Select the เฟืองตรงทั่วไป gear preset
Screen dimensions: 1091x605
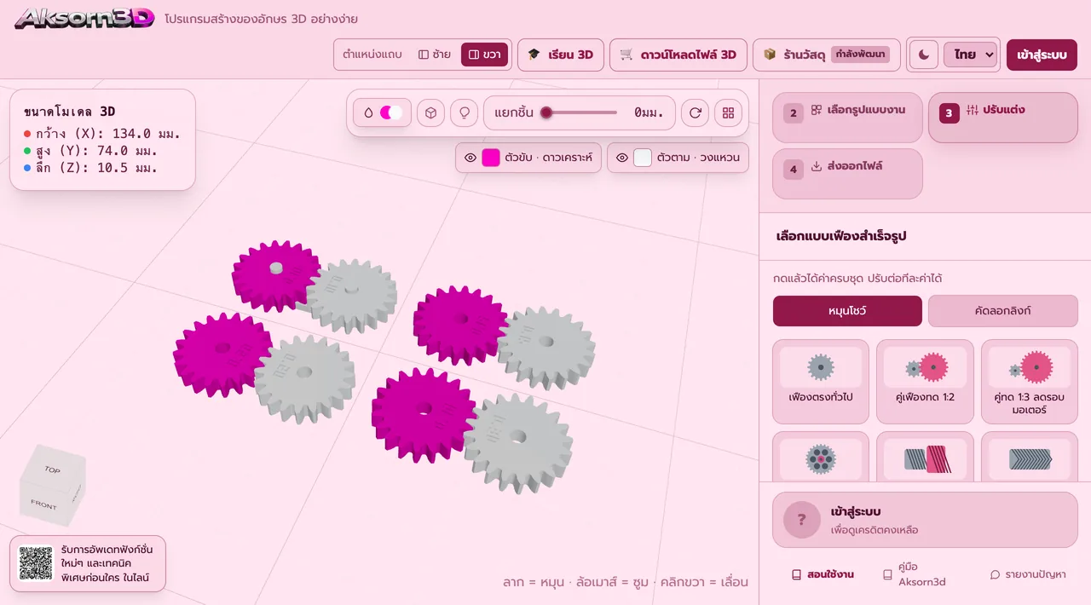pos(821,382)
